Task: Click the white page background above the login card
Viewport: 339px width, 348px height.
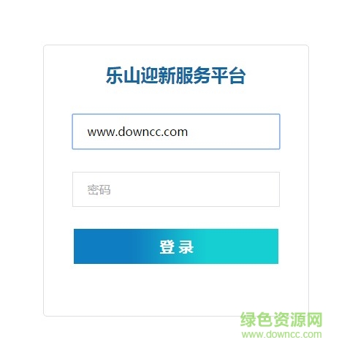Action: pyautogui.click(x=169, y=22)
